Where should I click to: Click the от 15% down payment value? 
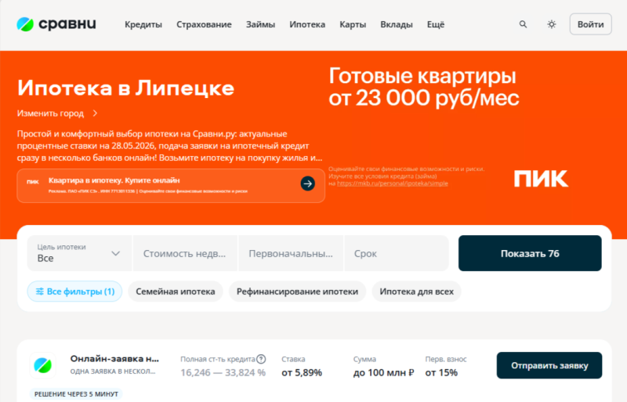tap(441, 373)
